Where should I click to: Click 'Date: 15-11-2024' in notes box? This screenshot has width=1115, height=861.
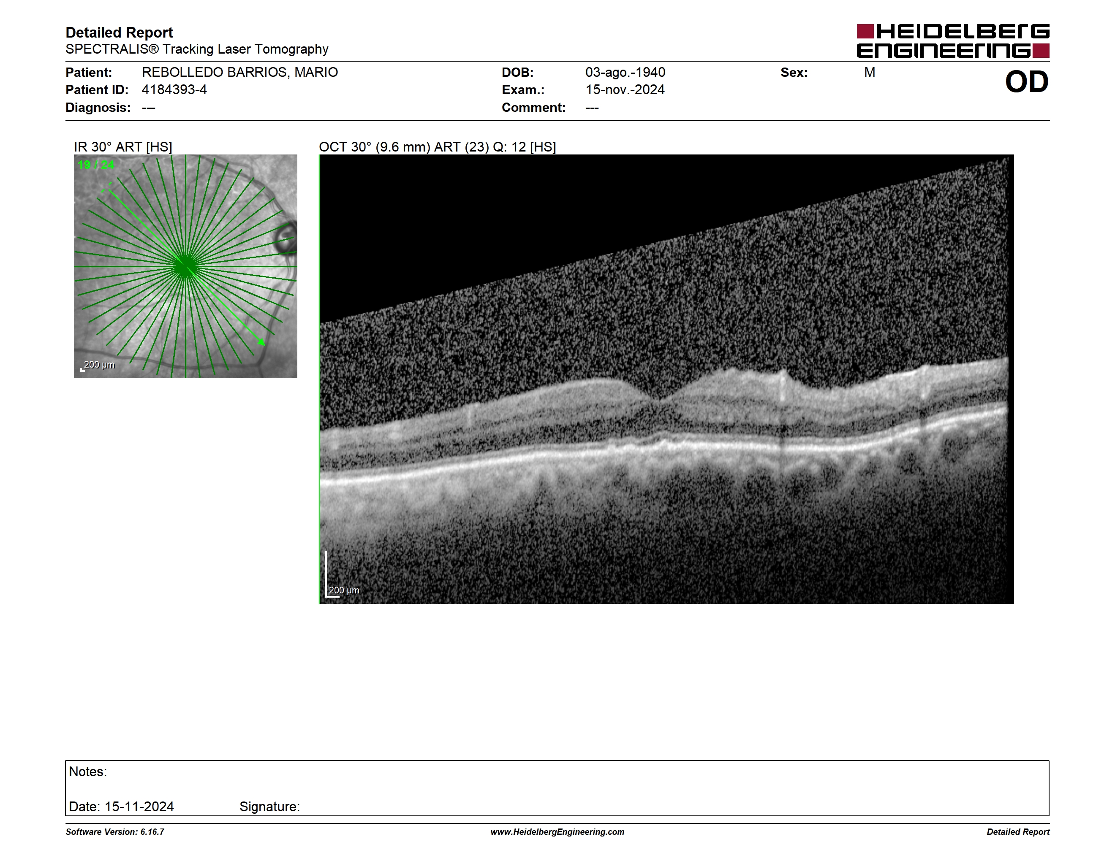pyautogui.click(x=122, y=807)
